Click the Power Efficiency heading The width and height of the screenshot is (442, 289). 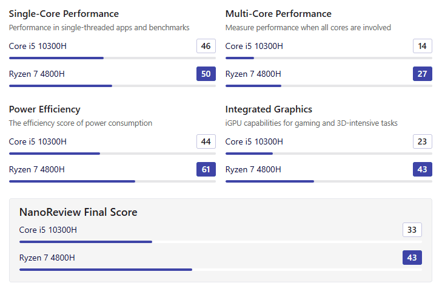coord(44,109)
